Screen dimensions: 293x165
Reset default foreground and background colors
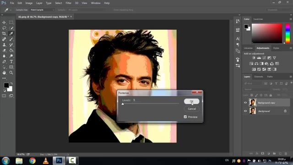4,91
